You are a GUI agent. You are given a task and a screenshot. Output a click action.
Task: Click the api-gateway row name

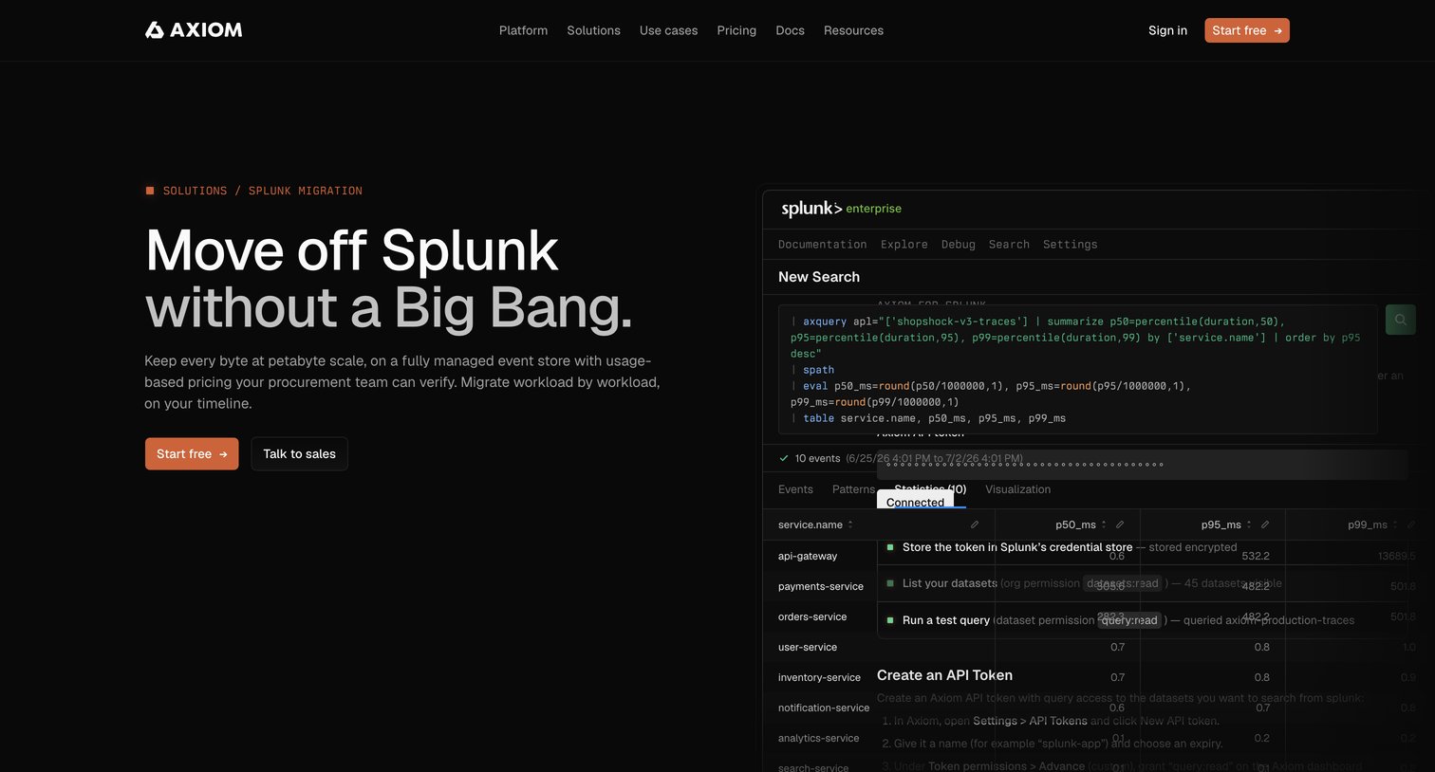808,556
